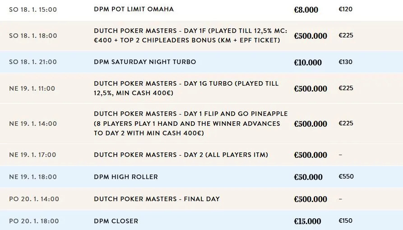403x230 pixels.
Task: Click the PO 20. 1. 14:00 date
Action: [34, 199]
